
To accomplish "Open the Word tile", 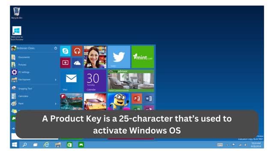I will [x=149, y=98].
